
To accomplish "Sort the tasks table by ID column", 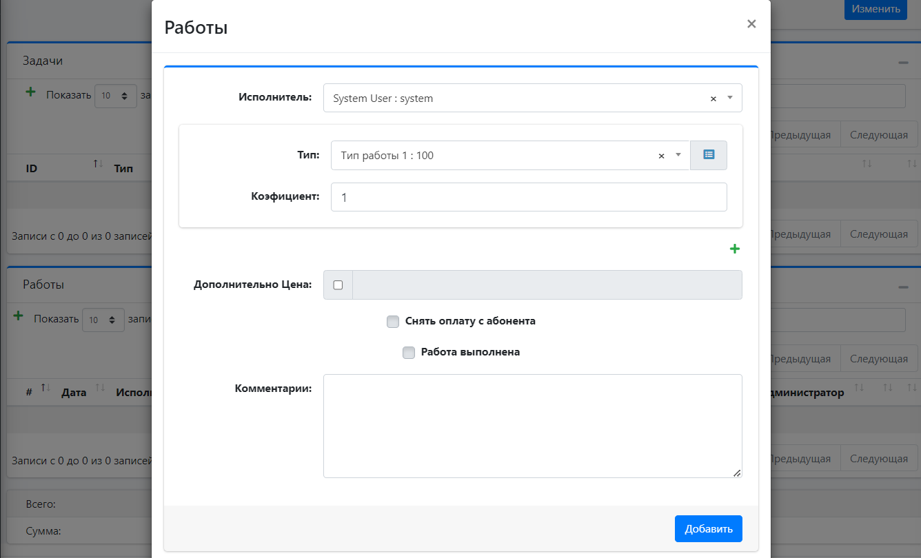I will pos(32,168).
